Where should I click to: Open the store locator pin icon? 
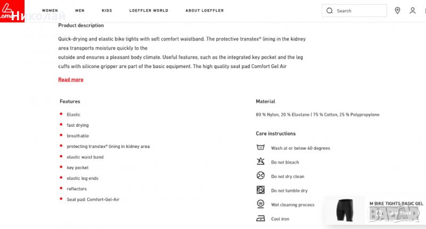point(397,11)
